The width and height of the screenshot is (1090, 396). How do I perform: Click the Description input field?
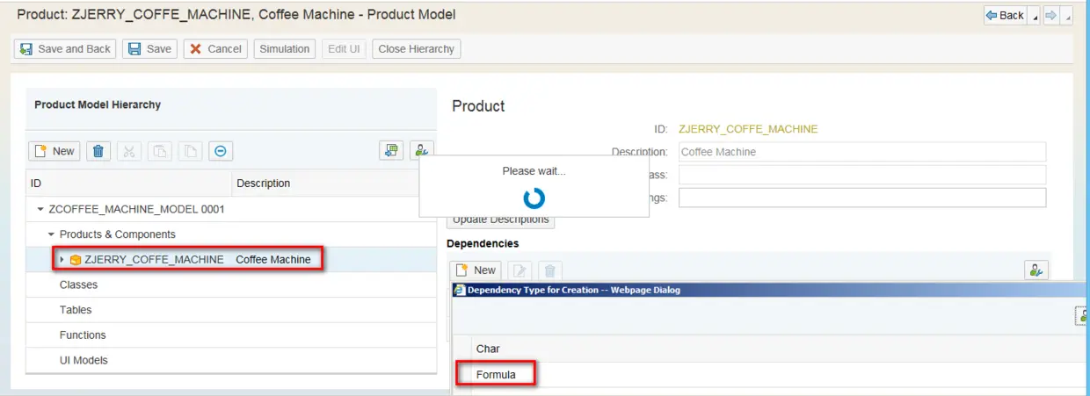click(x=861, y=152)
